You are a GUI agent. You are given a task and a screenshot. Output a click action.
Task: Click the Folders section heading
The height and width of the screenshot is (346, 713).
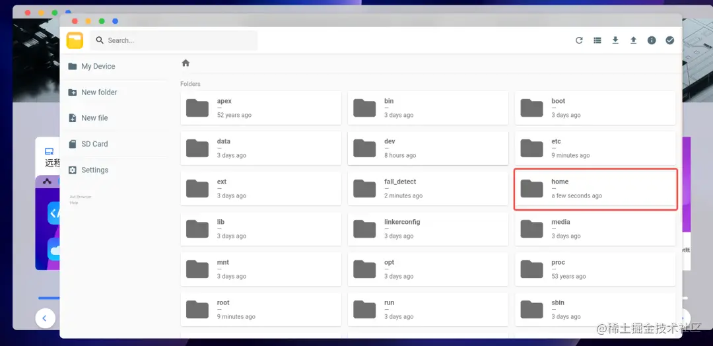(x=190, y=84)
